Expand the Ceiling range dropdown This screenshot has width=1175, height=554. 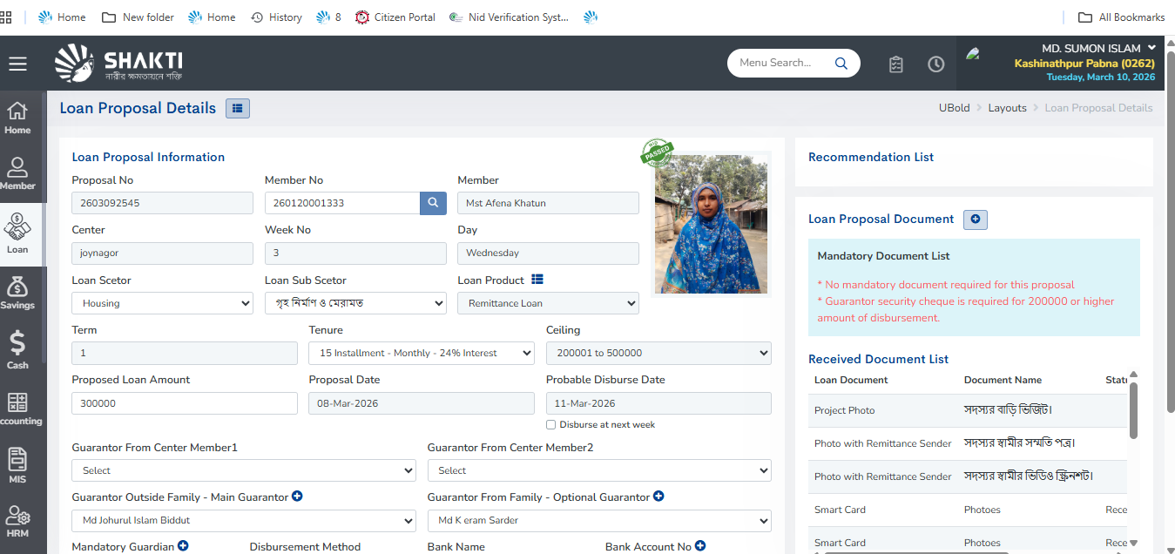pyautogui.click(x=658, y=353)
